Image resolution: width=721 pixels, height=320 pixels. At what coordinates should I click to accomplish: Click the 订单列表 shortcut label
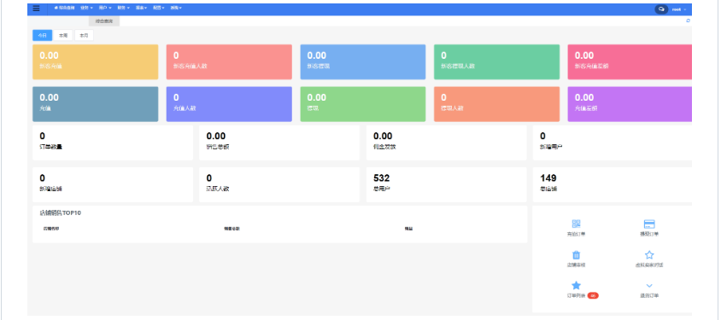coord(576,295)
